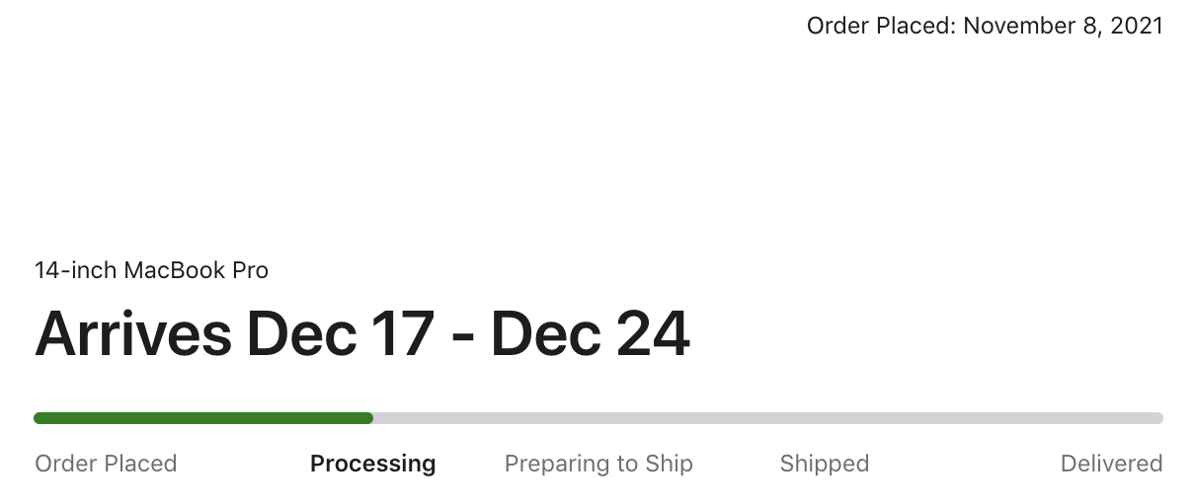Click the Order Placed: text at top right
The width and height of the screenshot is (1195, 503).
pos(881,26)
